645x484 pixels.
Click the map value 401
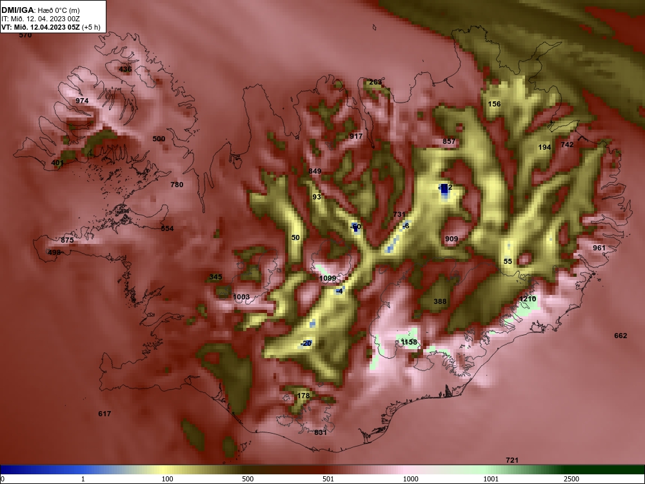point(57,163)
